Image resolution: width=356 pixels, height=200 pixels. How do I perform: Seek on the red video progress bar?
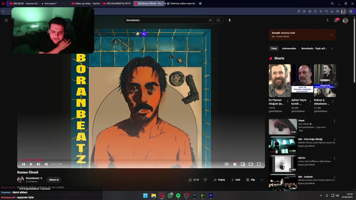[x=141, y=160]
